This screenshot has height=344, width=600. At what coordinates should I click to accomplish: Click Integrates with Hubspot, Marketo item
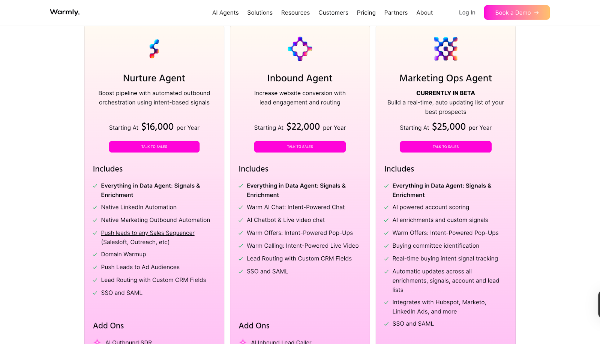coord(439,307)
